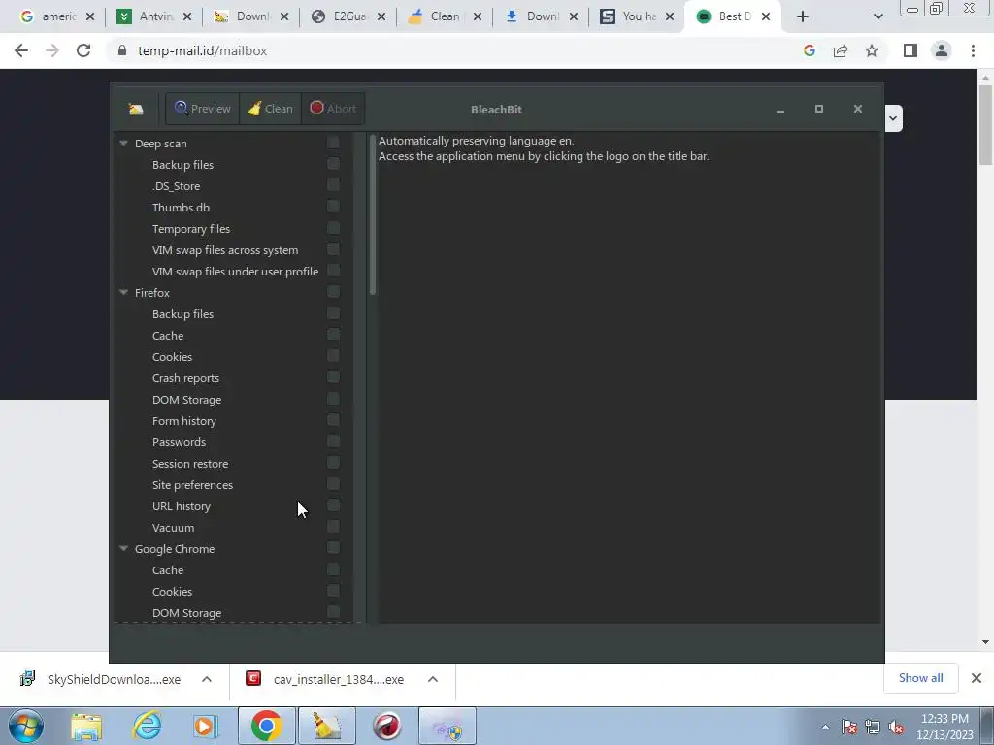The width and height of the screenshot is (994, 745).
Task: Click the installer shield taskbar icon
Action: [x=447, y=726]
